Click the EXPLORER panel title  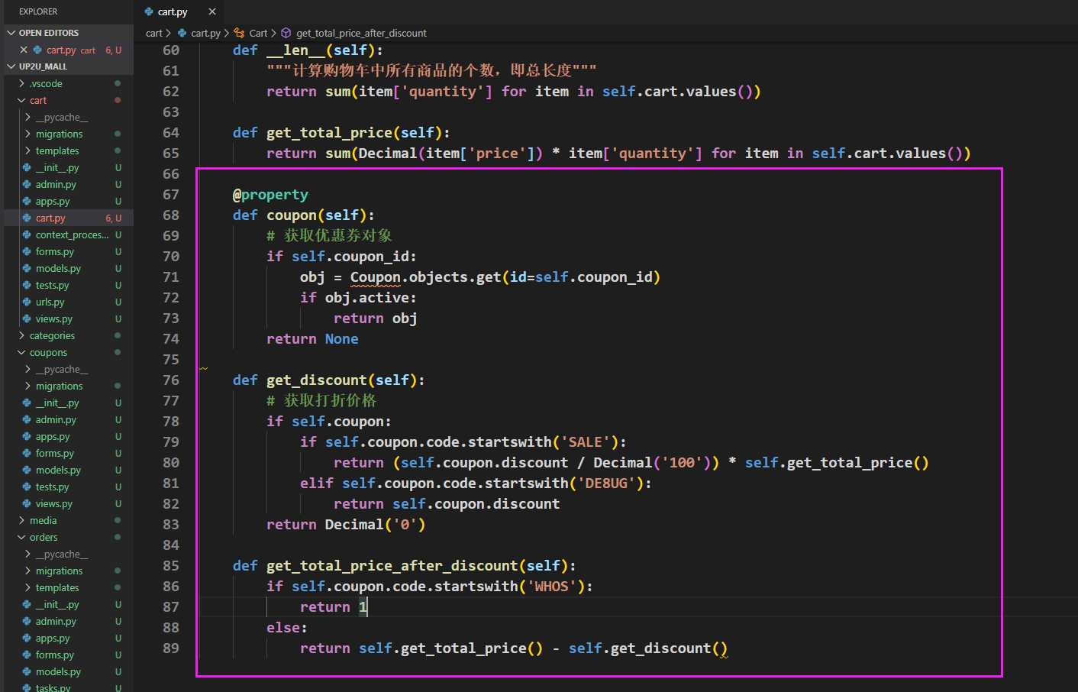point(38,11)
